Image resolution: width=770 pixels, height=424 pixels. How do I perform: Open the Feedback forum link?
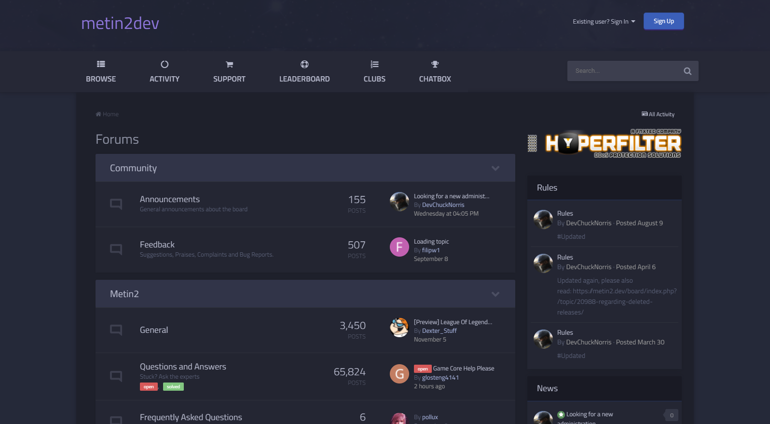coord(157,245)
